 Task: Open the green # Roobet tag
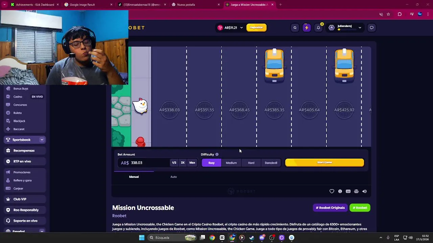pos(360,208)
